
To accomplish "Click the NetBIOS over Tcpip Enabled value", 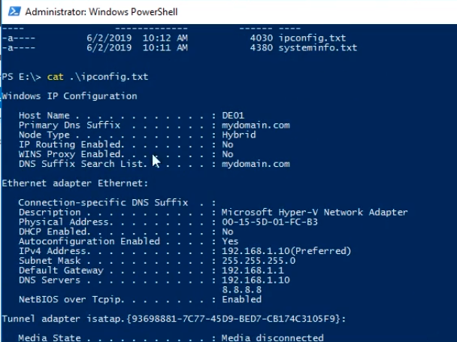I will (x=241, y=299).
